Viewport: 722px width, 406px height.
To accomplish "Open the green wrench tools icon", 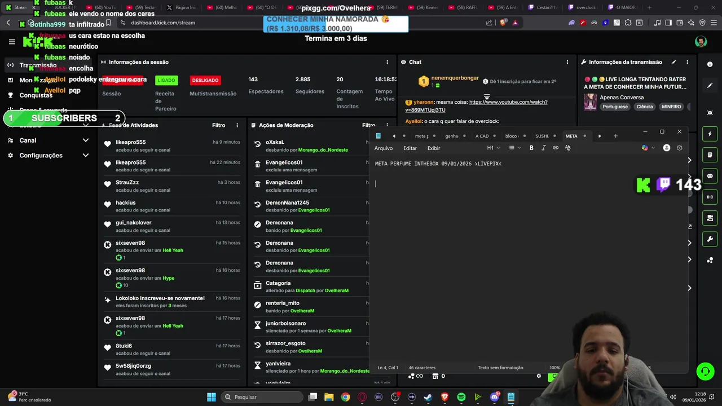I will tap(710, 239).
